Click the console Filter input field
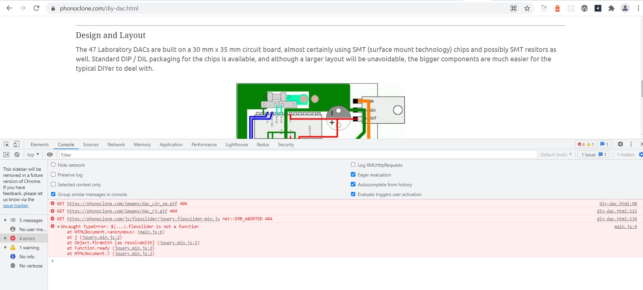Viewport: 643px width, 290px height. click(298, 155)
